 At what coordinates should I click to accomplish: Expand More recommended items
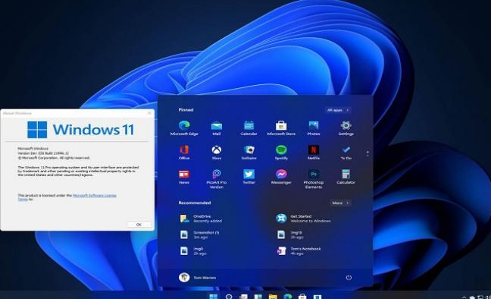pyautogui.click(x=340, y=203)
